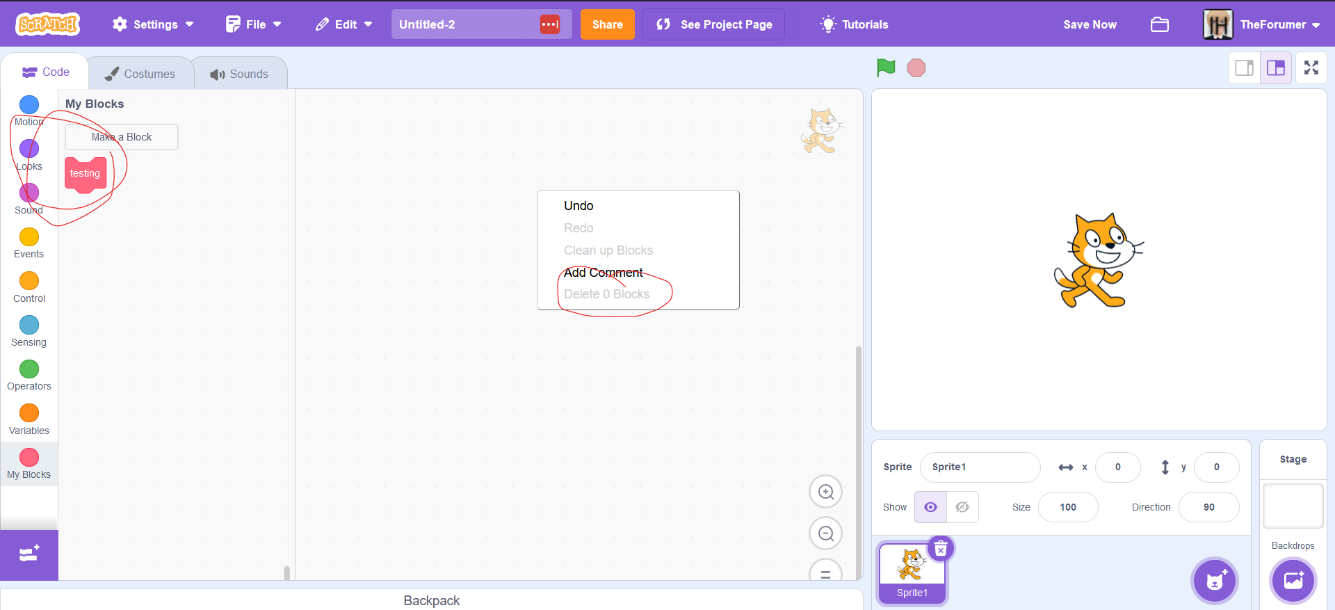The width and height of the screenshot is (1335, 610).
Task: Click the Make a Block button
Action: coord(122,137)
